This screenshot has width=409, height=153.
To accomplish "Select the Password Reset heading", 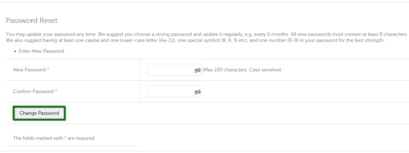I will (x=32, y=20).
